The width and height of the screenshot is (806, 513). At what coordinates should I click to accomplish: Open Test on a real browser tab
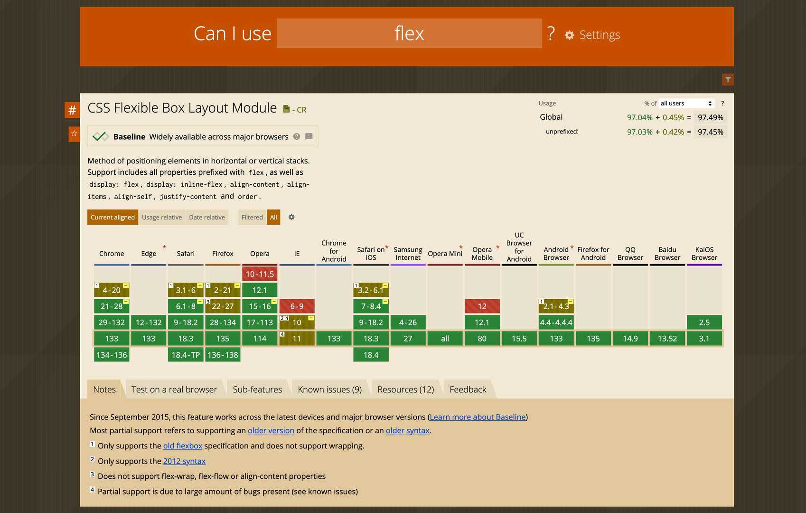(174, 389)
